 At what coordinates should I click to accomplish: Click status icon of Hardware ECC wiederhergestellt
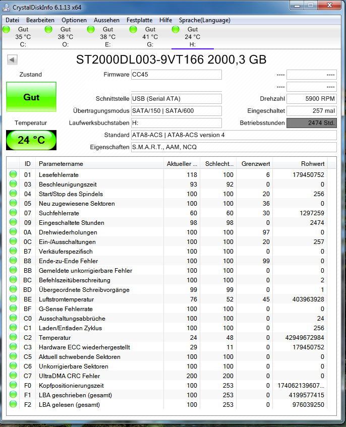pyautogui.click(x=13, y=347)
